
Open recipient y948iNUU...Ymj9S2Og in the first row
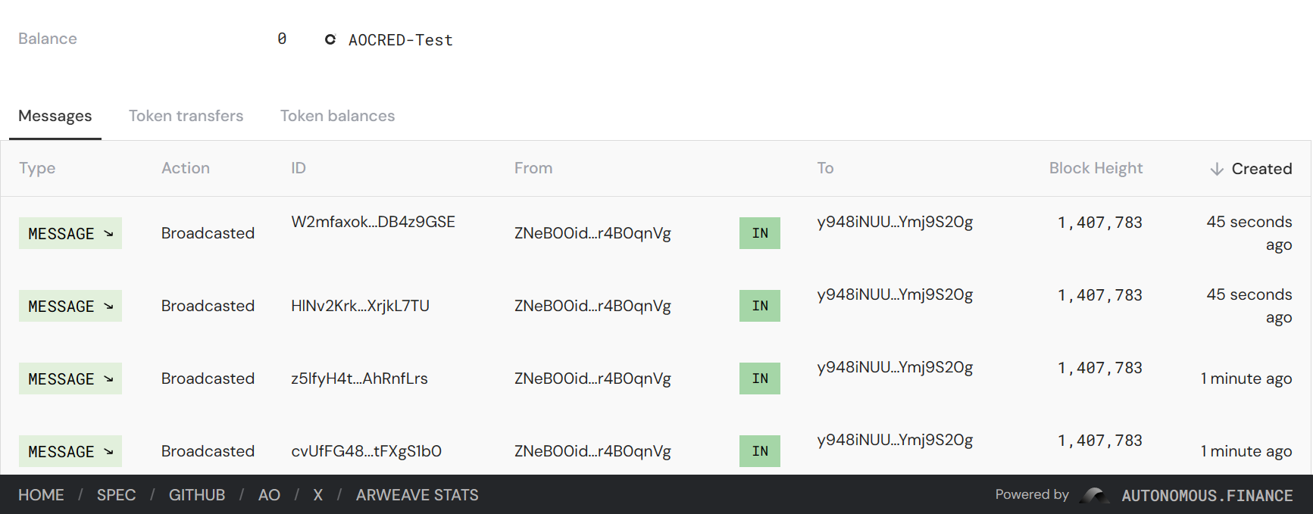[895, 222]
